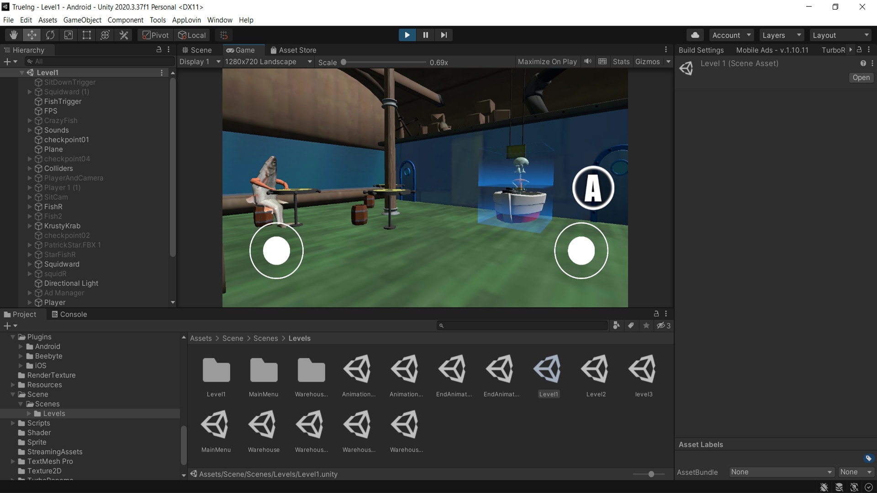This screenshot has height=493, width=877.
Task: Click the favorites star icon in Project
Action: [646, 325]
